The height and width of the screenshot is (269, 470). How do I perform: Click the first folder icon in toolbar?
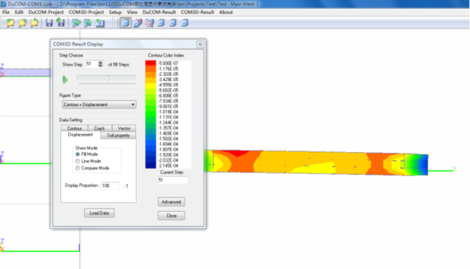[x=10, y=23]
